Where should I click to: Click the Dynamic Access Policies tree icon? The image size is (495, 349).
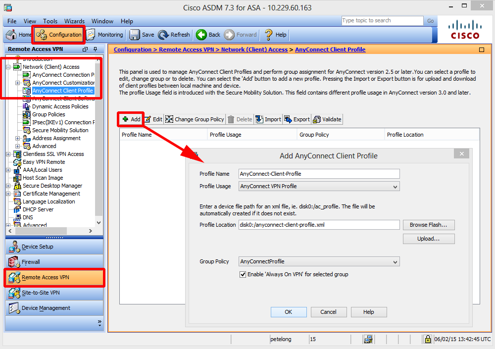(x=27, y=106)
